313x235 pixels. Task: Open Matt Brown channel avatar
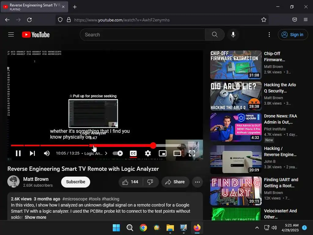click(13, 181)
